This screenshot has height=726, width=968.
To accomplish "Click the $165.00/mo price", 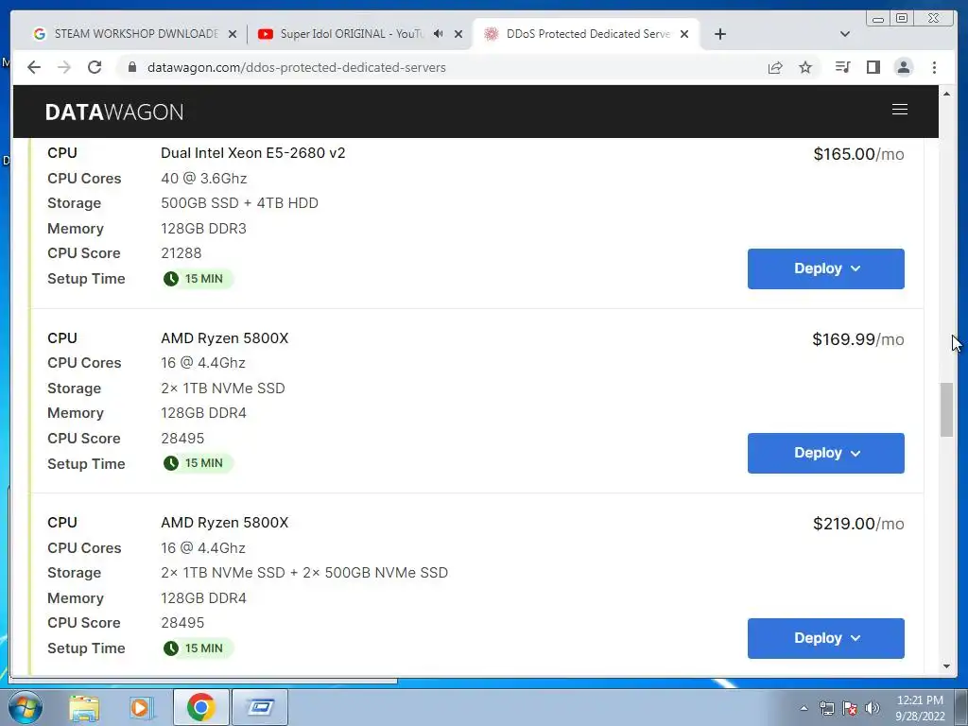I will [858, 154].
